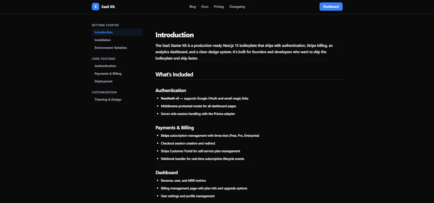Click the Stripe subscription management bullet
This screenshot has height=203, width=434.
coord(210,136)
